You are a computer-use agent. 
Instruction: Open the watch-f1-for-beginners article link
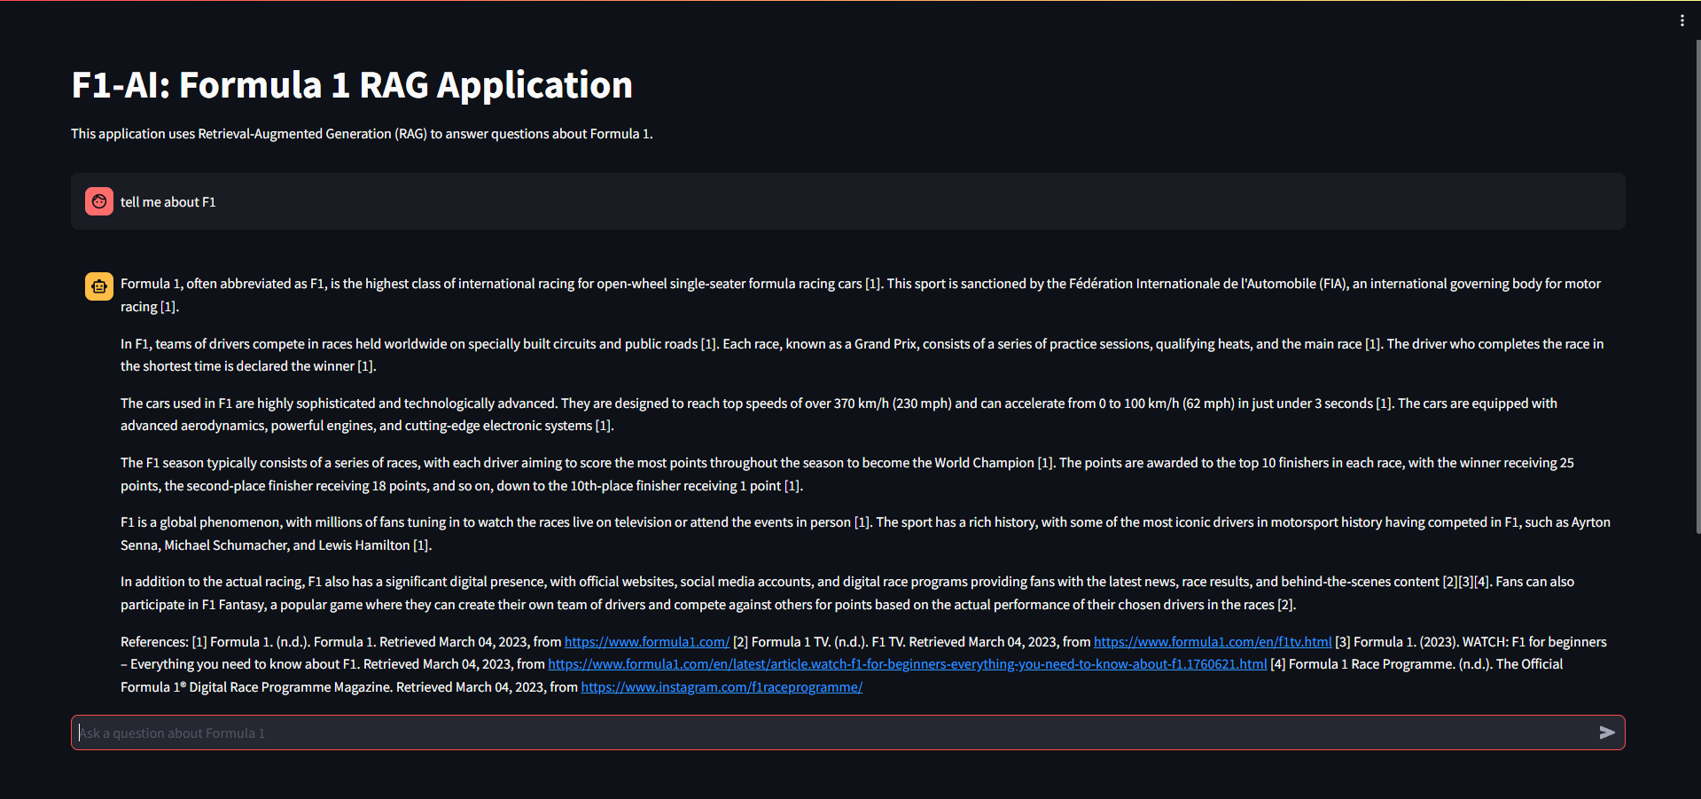(907, 664)
